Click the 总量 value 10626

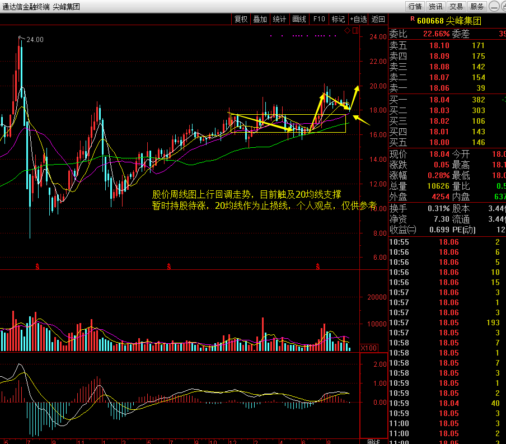(x=438, y=186)
